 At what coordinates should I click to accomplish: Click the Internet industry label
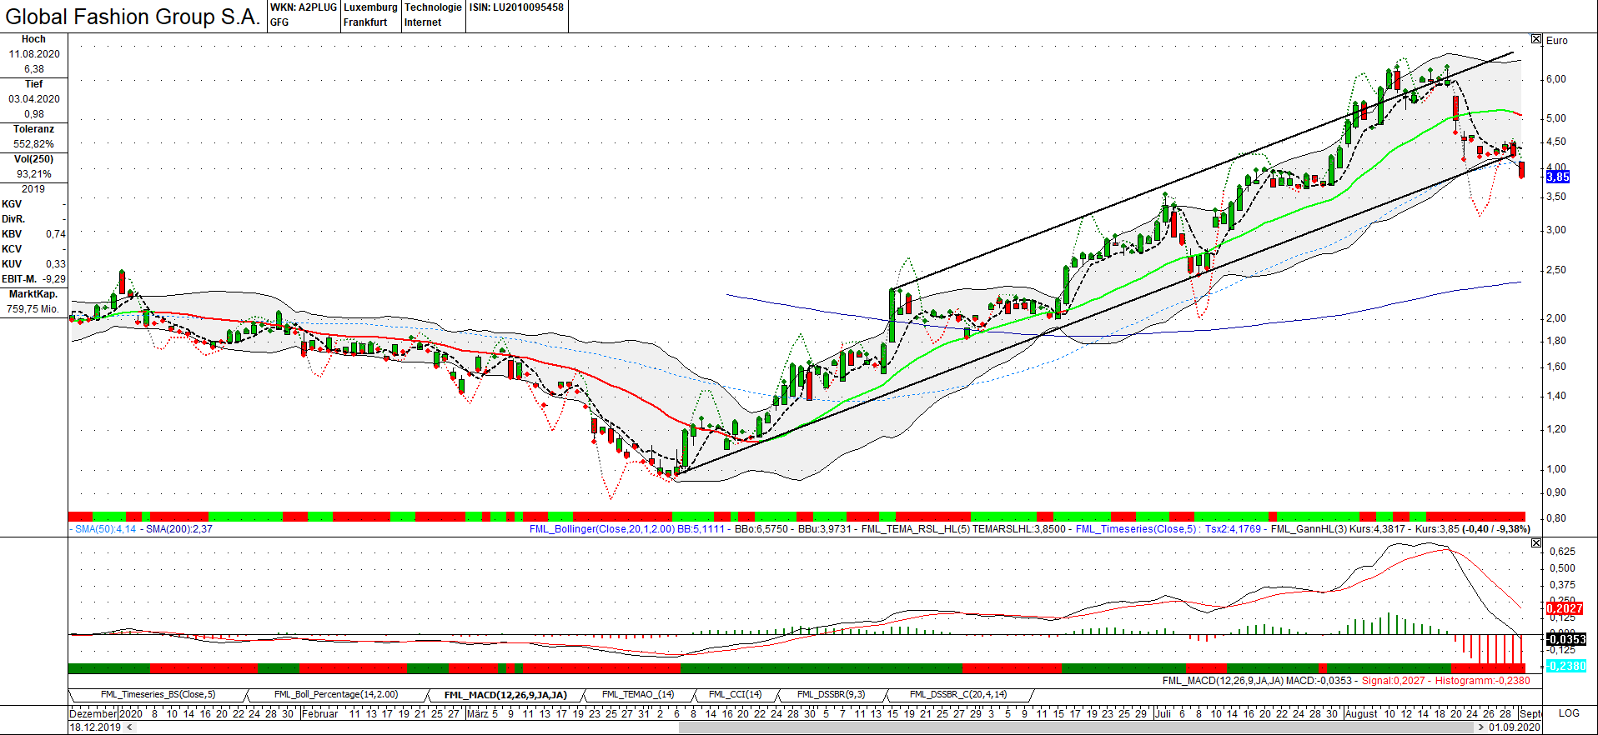[x=423, y=22]
